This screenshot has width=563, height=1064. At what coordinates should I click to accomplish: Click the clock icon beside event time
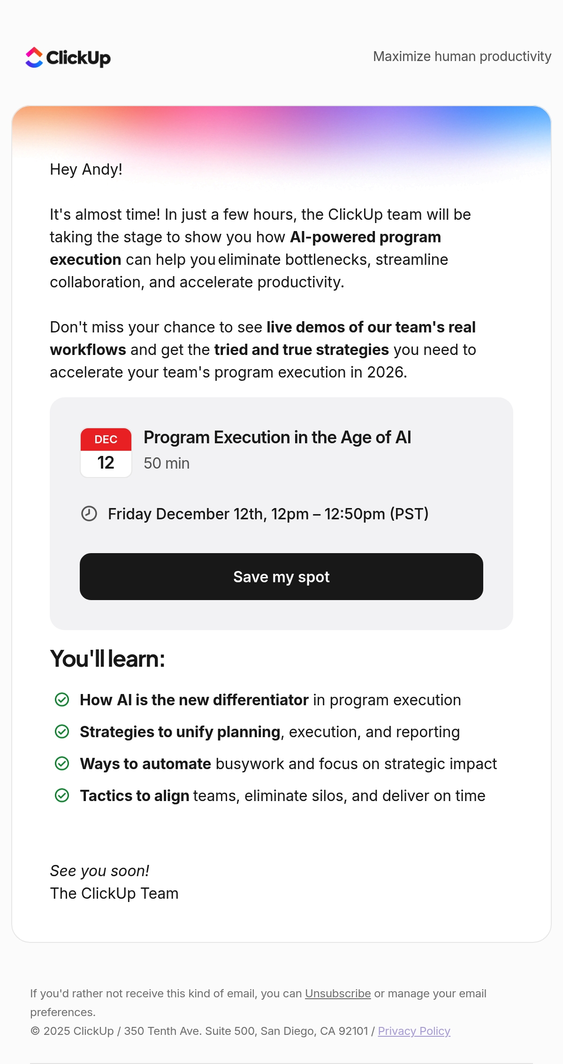89,514
